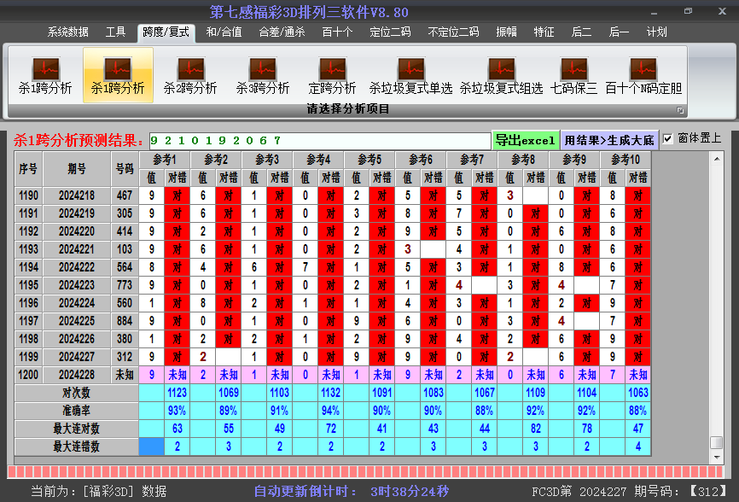Screen dimensions: 739x502
Task: Switch to the 特征 tab
Action: click(544, 32)
